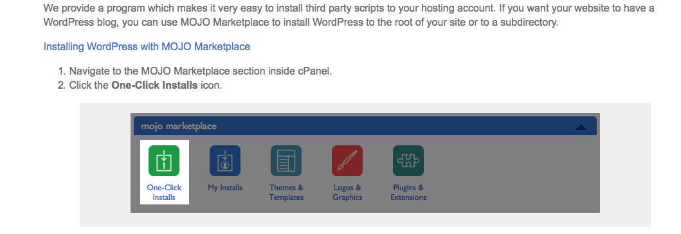Select the My Installs text label
The image size is (681, 234).
[x=225, y=188]
